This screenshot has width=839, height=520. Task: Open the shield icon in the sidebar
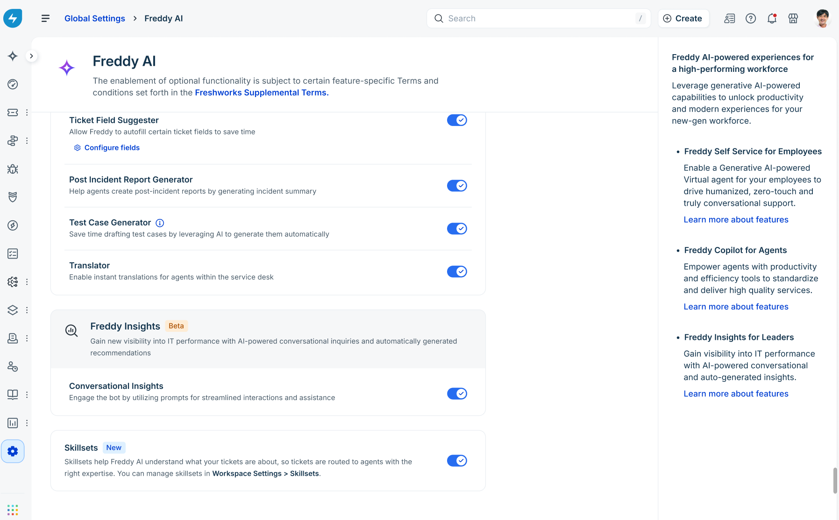(x=13, y=197)
